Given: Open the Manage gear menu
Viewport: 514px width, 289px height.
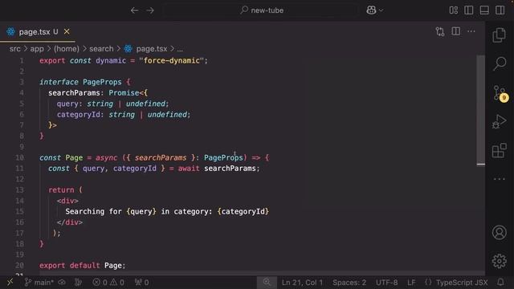Looking at the screenshot, I should coord(500,261).
